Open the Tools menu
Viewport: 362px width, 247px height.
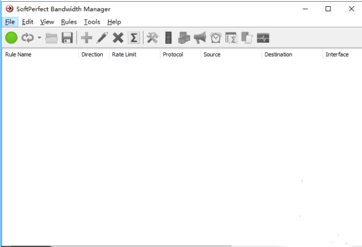(x=92, y=22)
